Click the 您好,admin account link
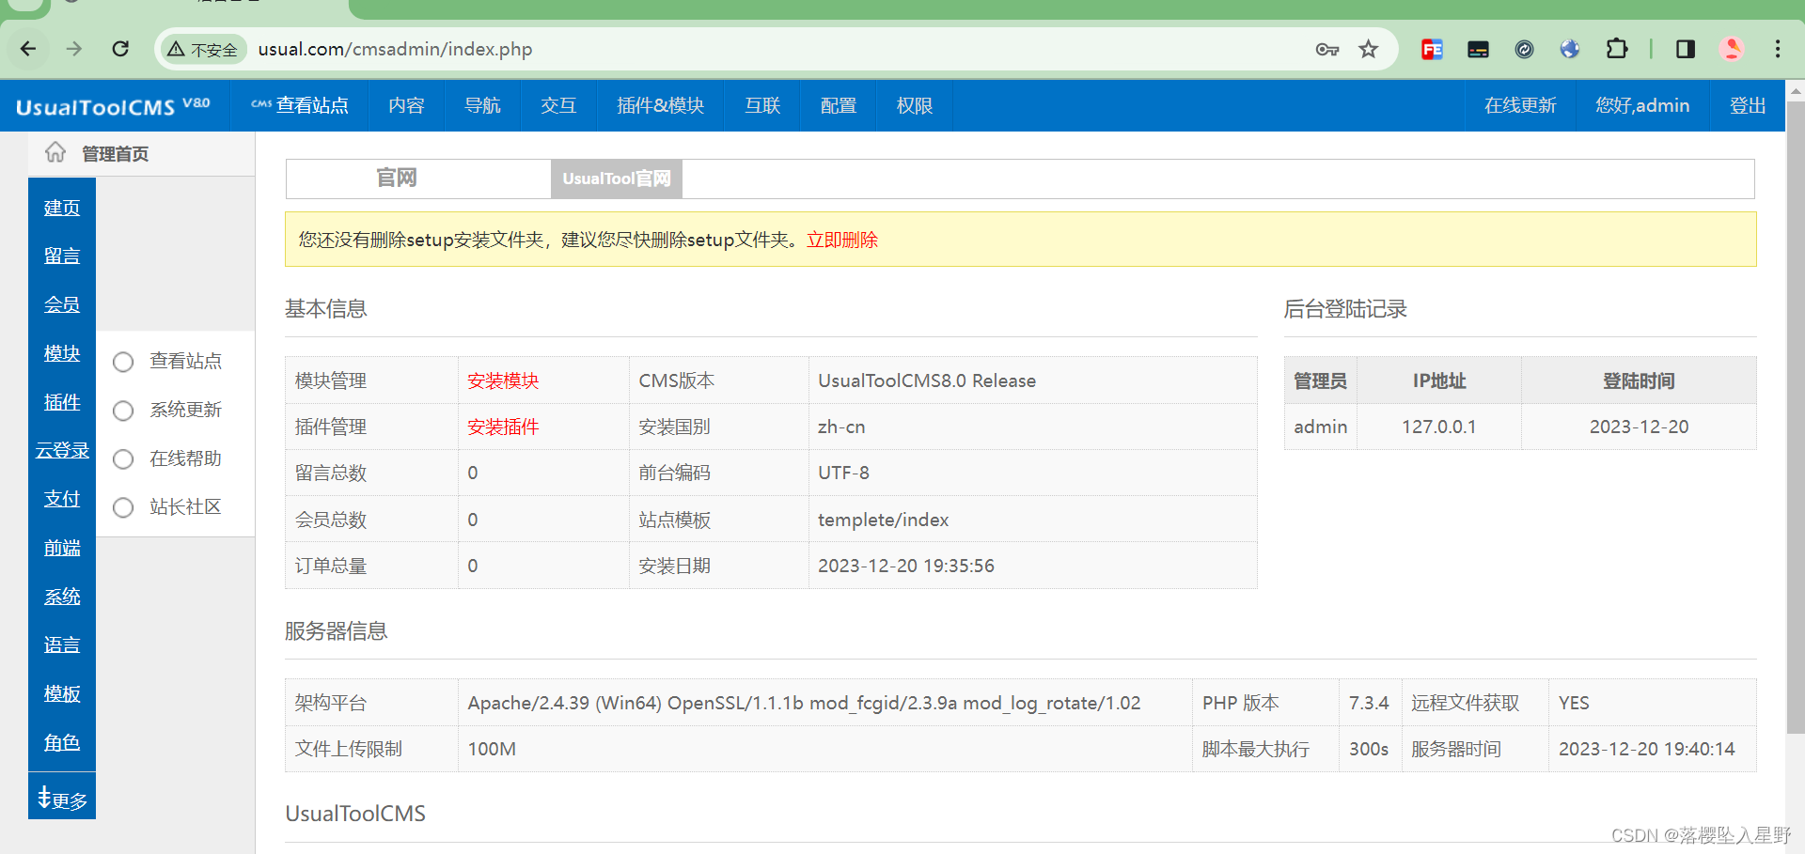Image resolution: width=1805 pixels, height=854 pixels. pyautogui.click(x=1642, y=105)
